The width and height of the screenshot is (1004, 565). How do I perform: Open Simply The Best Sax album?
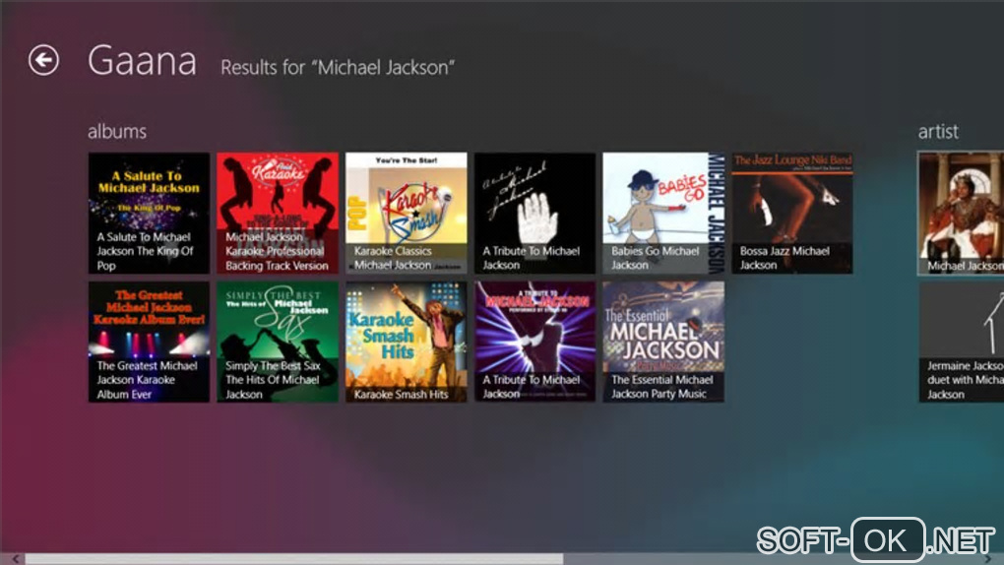coord(278,343)
